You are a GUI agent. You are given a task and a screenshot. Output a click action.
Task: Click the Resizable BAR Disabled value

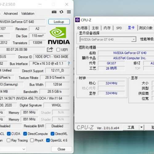pyautogui.click(x=57, y=126)
